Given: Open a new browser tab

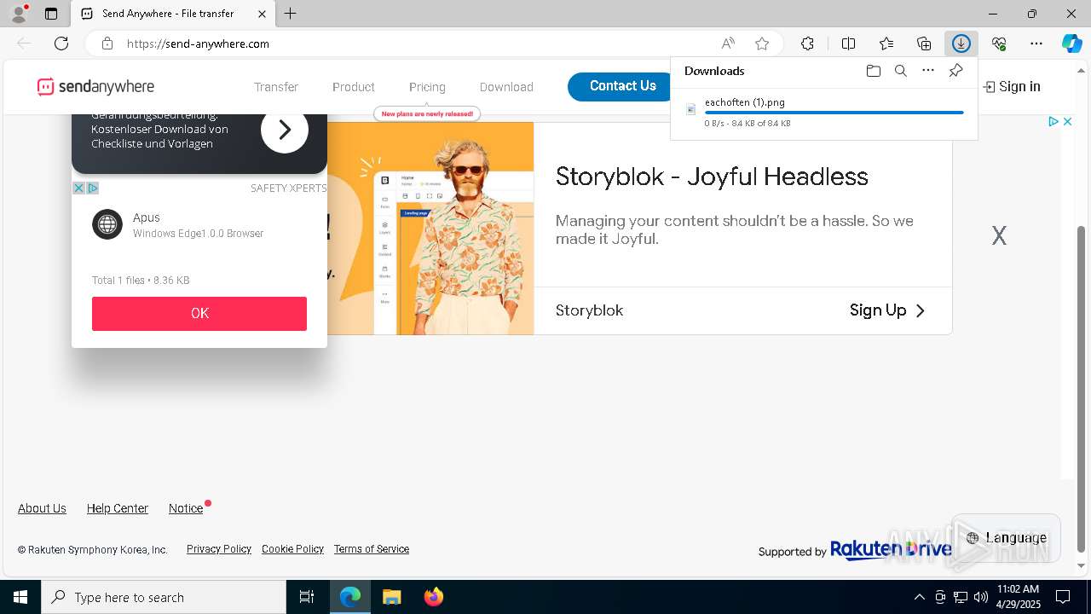Looking at the screenshot, I should (291, 14).
